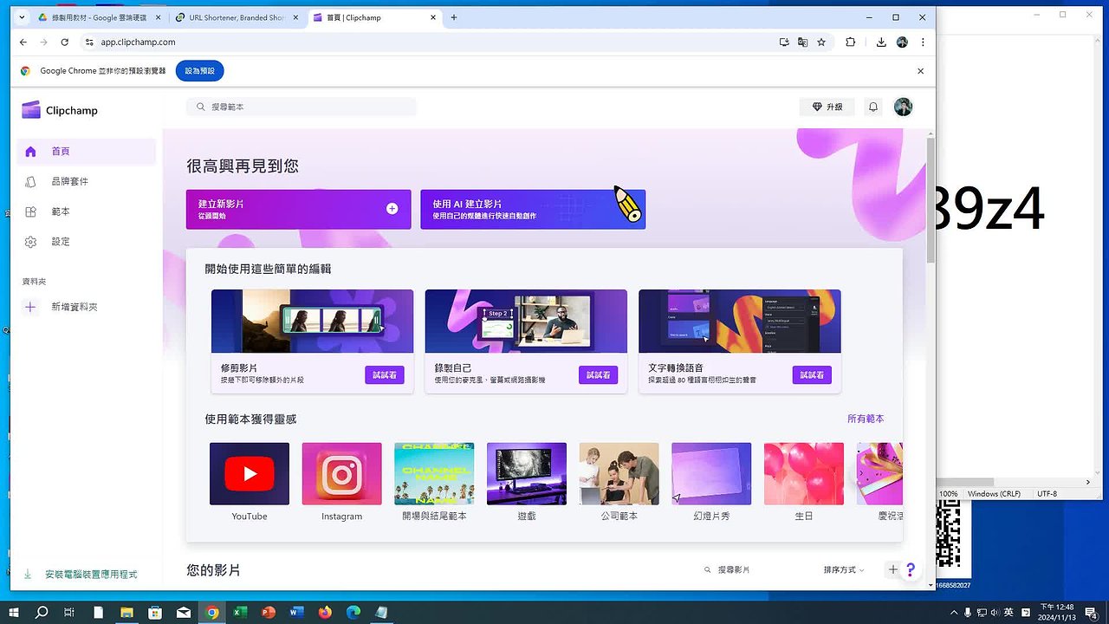1109x624 pixels.
Task: Click the app.clipchamp.com address bar
Action: coord(433,42)
